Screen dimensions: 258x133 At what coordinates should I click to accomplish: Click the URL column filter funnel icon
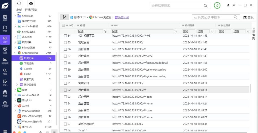coord(176,31)
